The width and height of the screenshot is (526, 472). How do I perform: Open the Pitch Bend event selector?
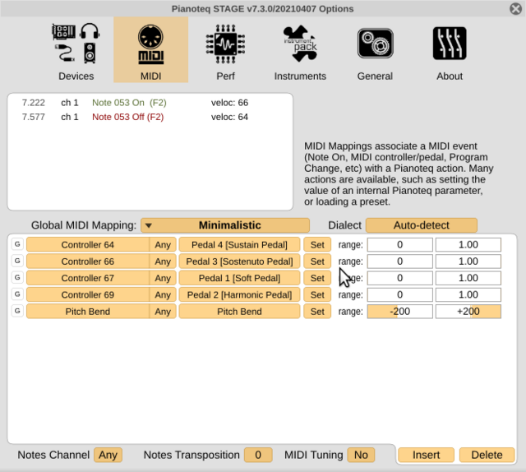coord(88,312)
